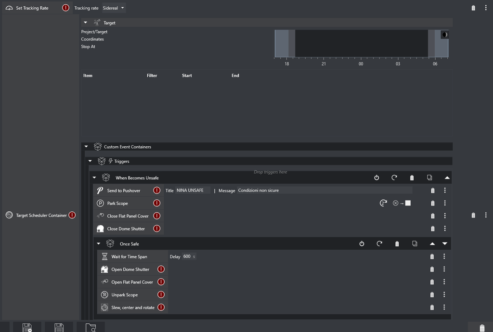Delete the Set Tracking Rate instruction
The width and height of the screenshot is (493, 332).
[473, 8]
